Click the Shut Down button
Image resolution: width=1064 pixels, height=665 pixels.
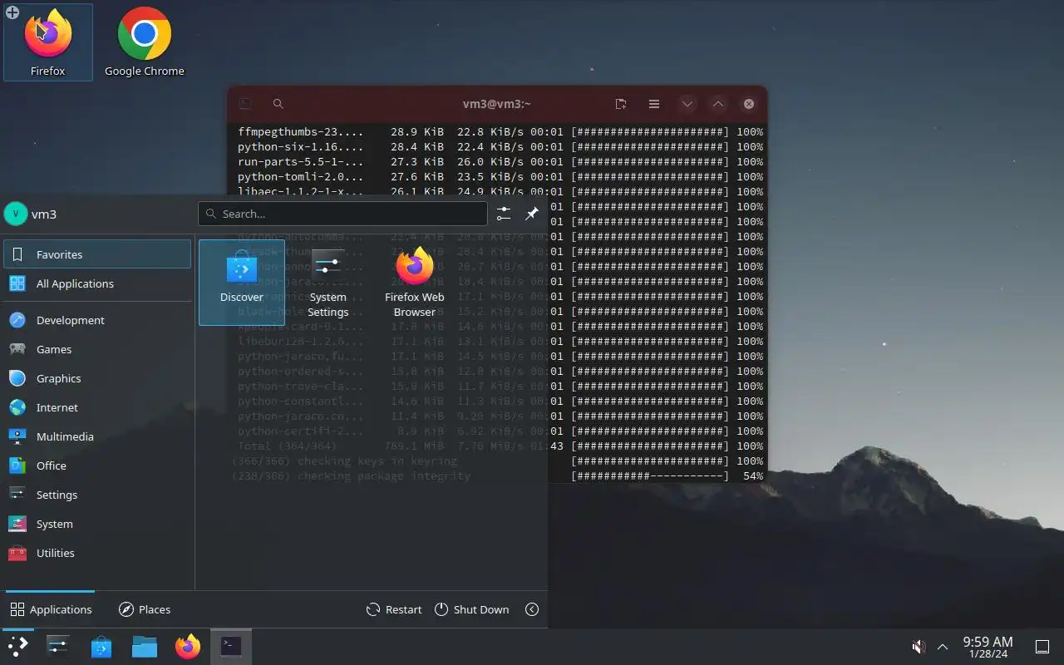click(x=471, y=609)
